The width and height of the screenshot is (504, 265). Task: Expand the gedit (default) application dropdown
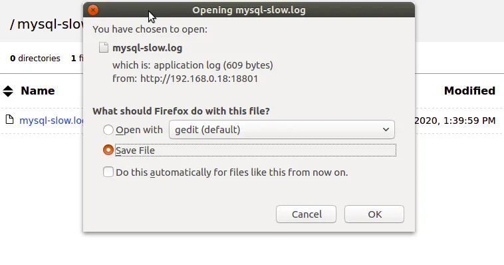(282, 129)
